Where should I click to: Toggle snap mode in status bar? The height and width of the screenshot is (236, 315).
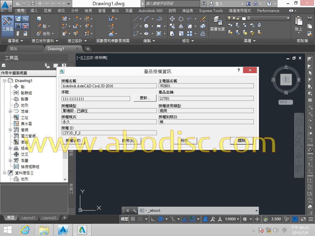[140, 219]
